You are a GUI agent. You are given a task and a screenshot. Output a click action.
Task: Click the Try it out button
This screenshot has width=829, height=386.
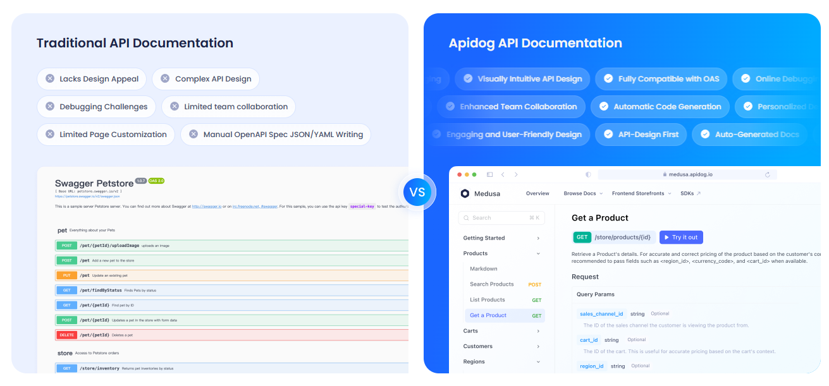pyautogui.click(x=681, y=238)
